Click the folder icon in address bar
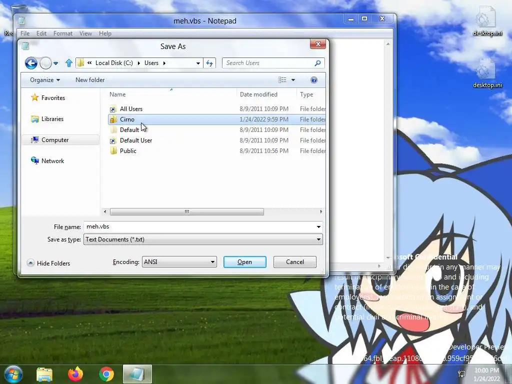 [80, 63]
